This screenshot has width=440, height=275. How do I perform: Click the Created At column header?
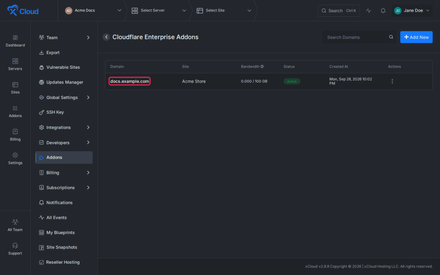[339, 67]
